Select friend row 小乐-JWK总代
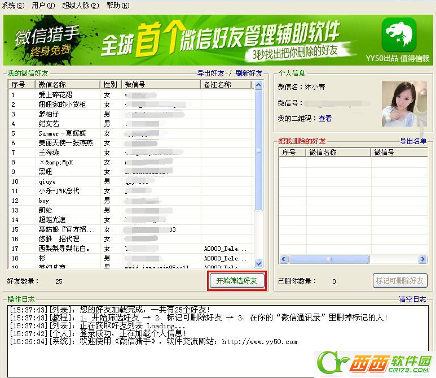Viewport: 436px width, 378px height. 131,191
